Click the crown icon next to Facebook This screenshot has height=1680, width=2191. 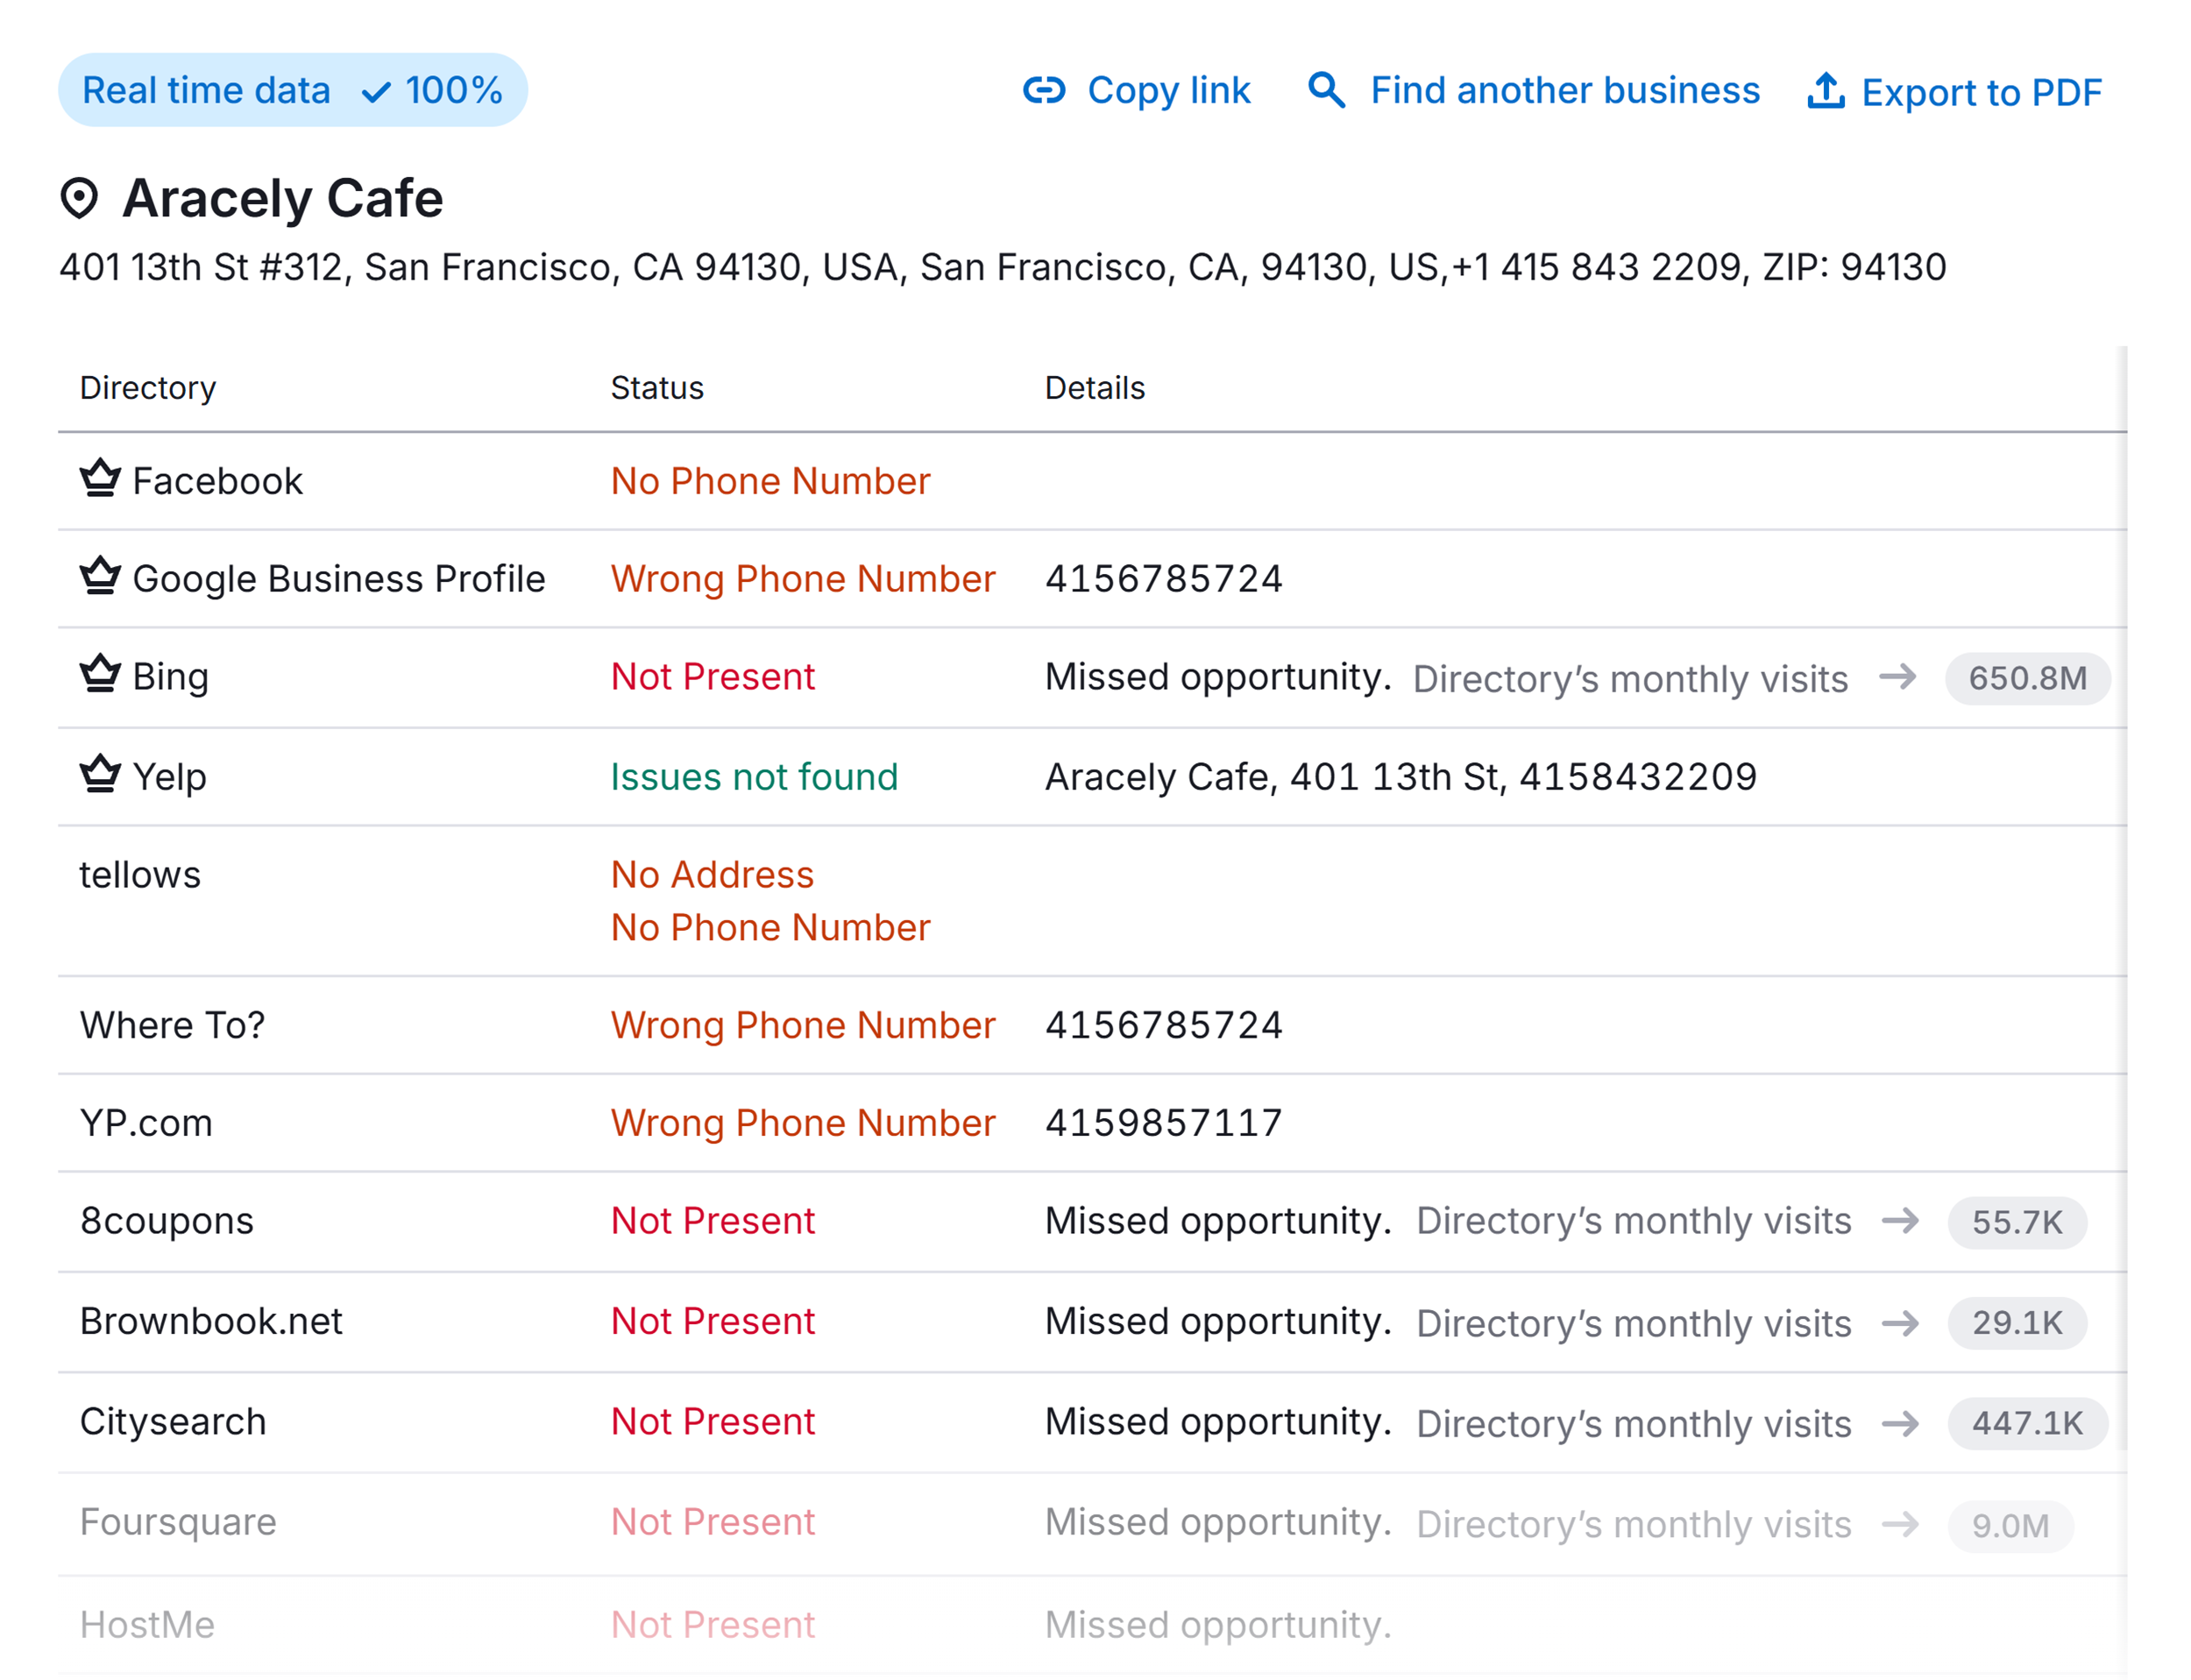coord(100,478)
